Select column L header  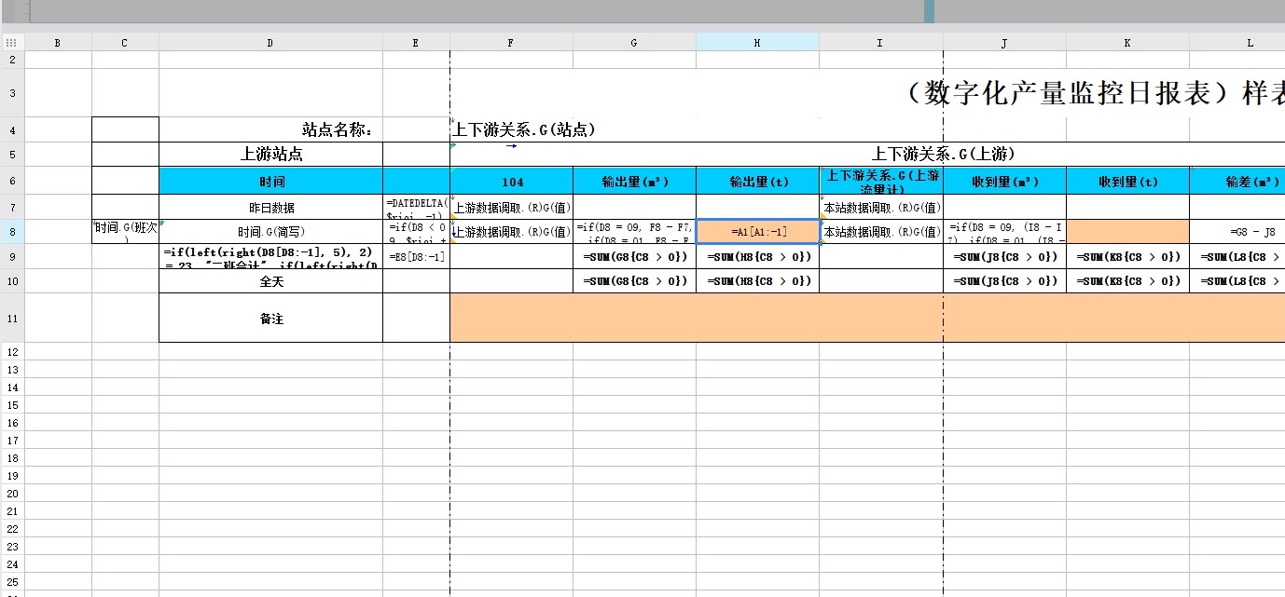tap(1237, 42)
